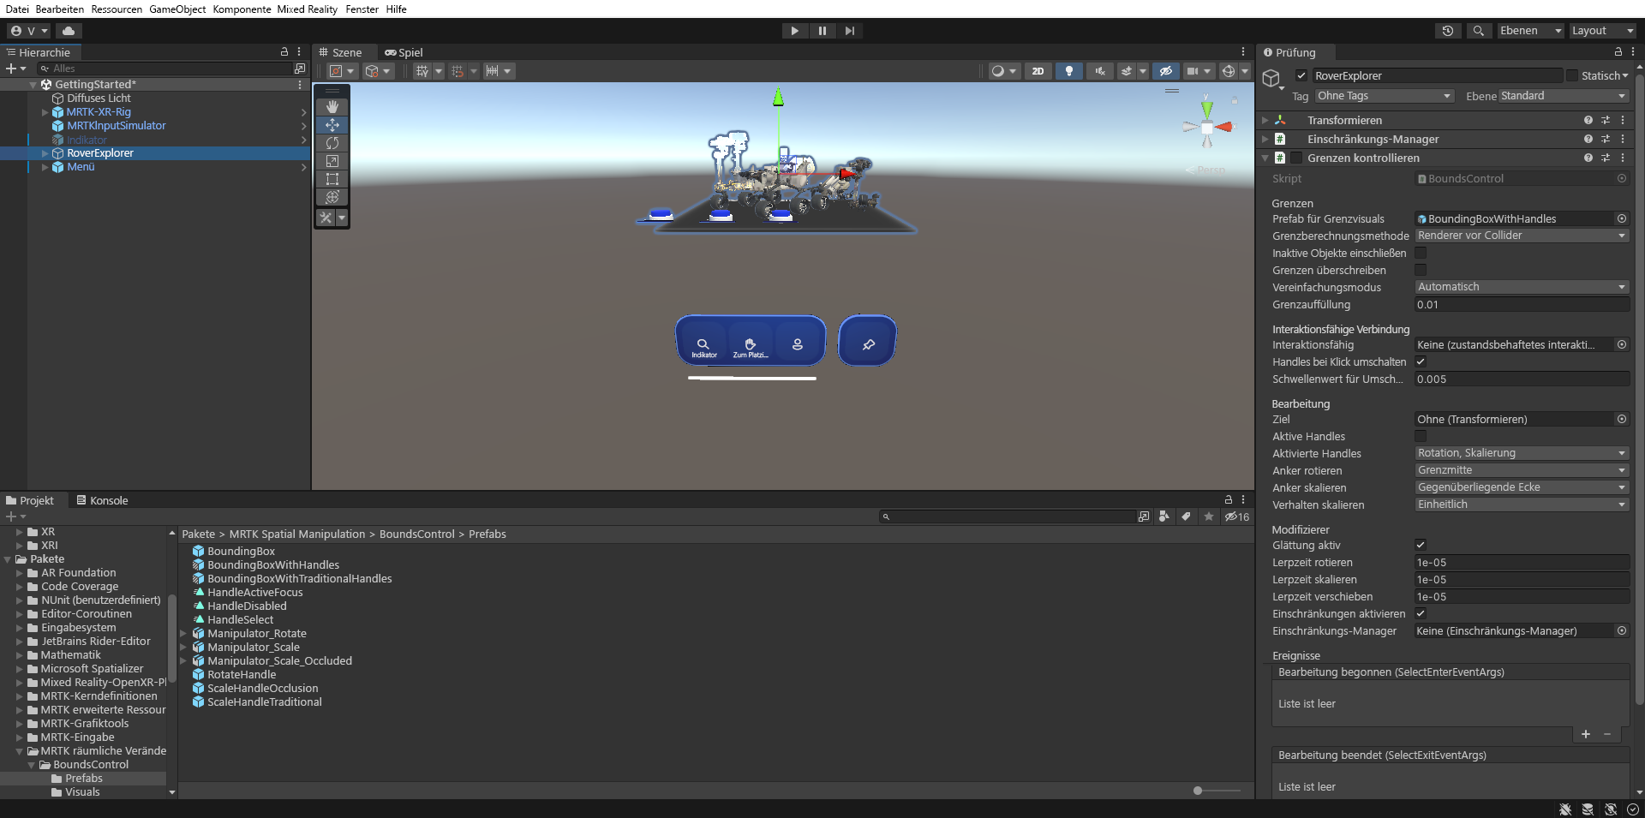Toggle 2D mode in the Scene view

pos(1038,71)
